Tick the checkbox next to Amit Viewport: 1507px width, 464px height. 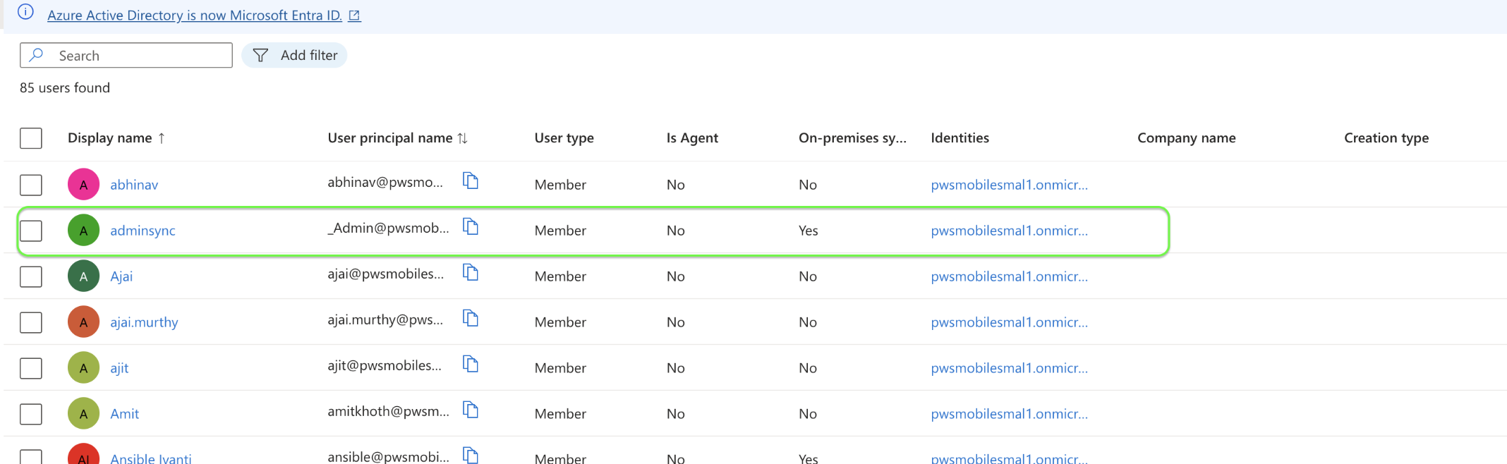pos(31,414)
